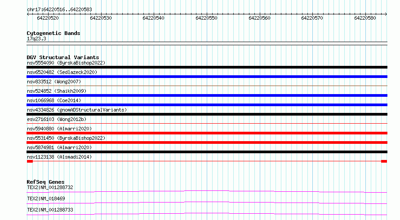
Task: Click the chr17:64220516..64220583 region label
Action: pos(59,9)
